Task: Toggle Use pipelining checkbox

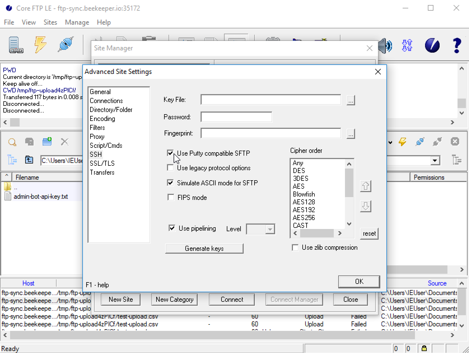Action: click(x=172, y=228)
